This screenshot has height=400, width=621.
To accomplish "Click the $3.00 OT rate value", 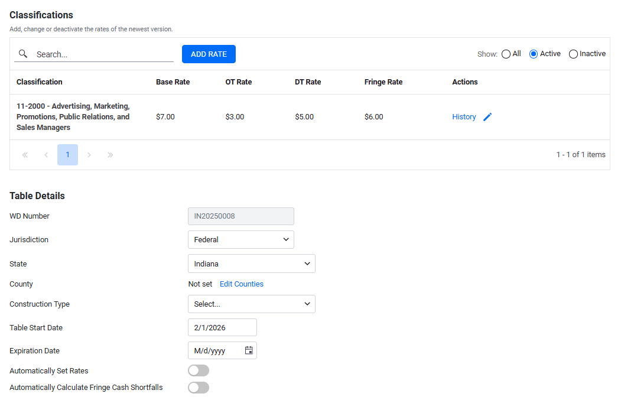I will click(x=235, y=117).
